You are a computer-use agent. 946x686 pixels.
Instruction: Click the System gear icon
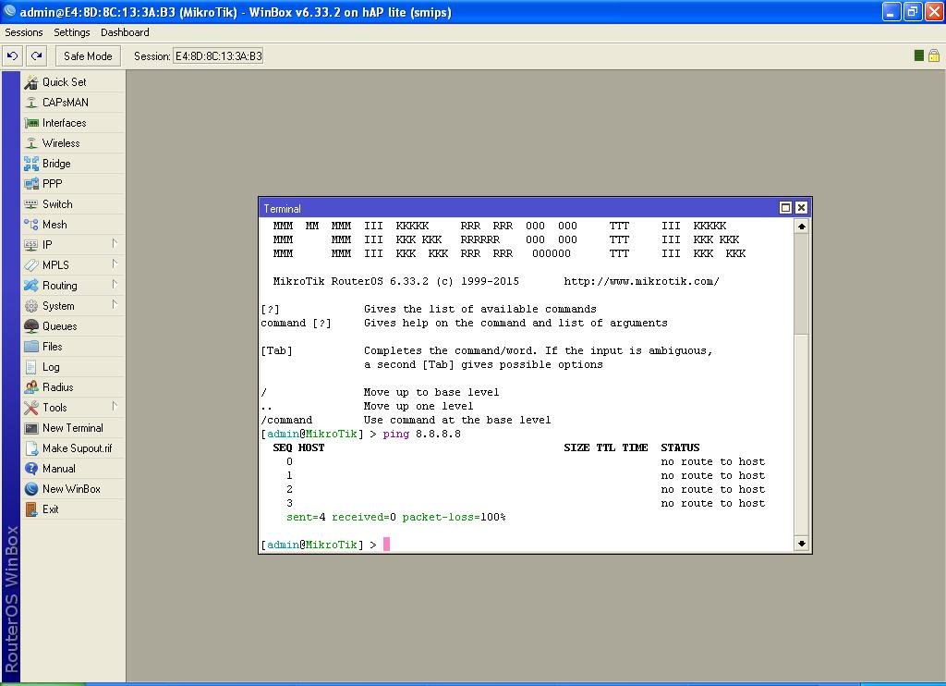[31, 306]
